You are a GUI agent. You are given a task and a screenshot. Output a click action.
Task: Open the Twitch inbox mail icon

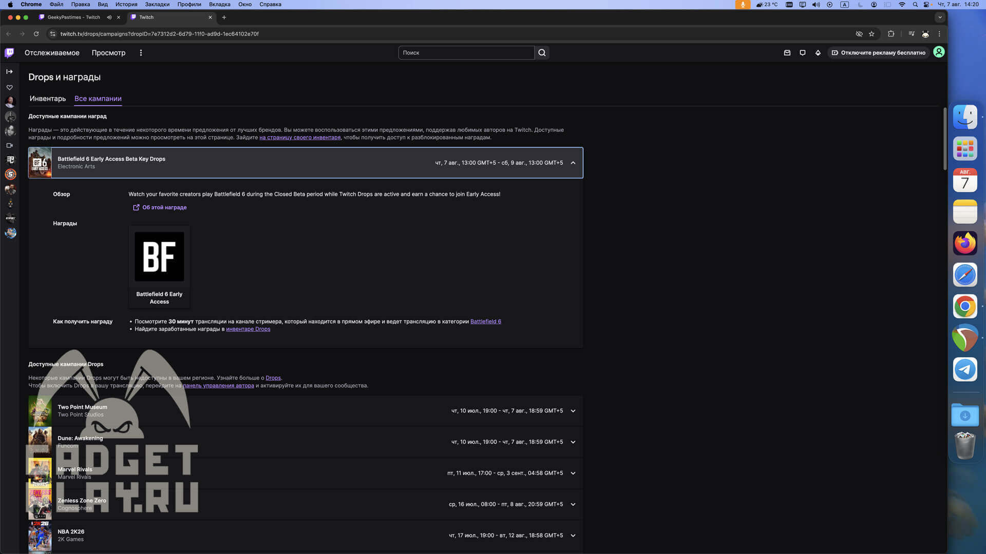tap(787, 52)
